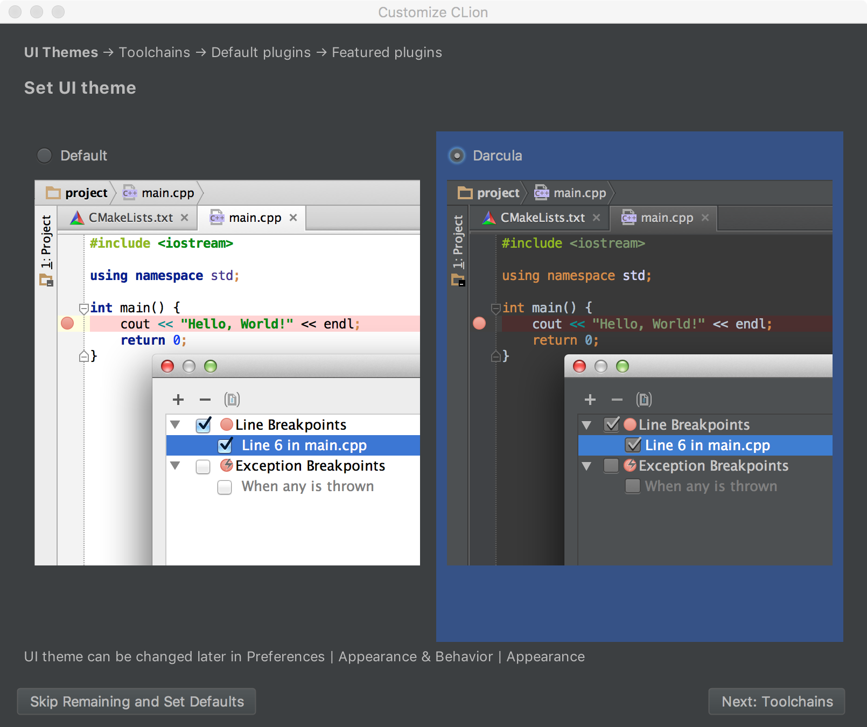Click the Darcula theme preview image
The image size is (867, 727).
[640, 373]
